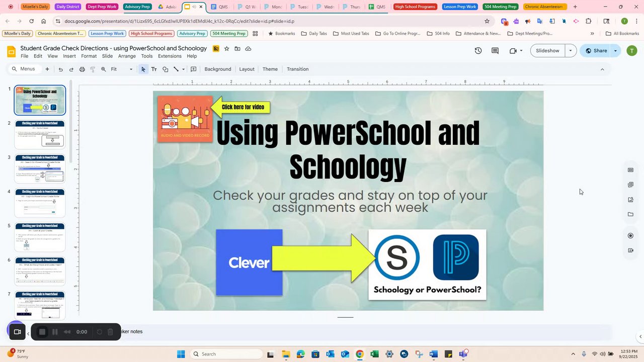Move presentation to a folder icon

tap(237, 49)
